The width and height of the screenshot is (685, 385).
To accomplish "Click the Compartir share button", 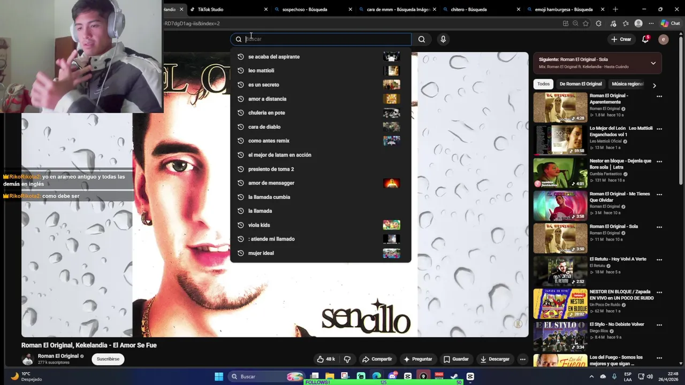I will click(377, 359).
